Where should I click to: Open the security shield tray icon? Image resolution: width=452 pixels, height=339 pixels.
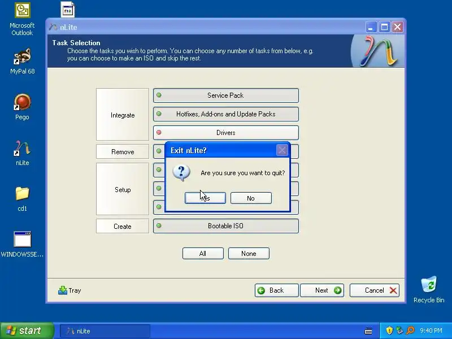click(389, 331)
